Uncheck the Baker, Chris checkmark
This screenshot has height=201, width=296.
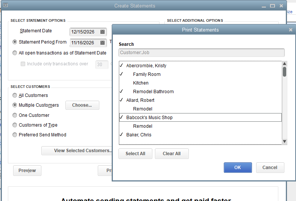(121, 135)
